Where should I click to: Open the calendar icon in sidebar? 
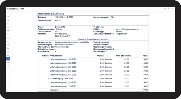pos(8,20)
